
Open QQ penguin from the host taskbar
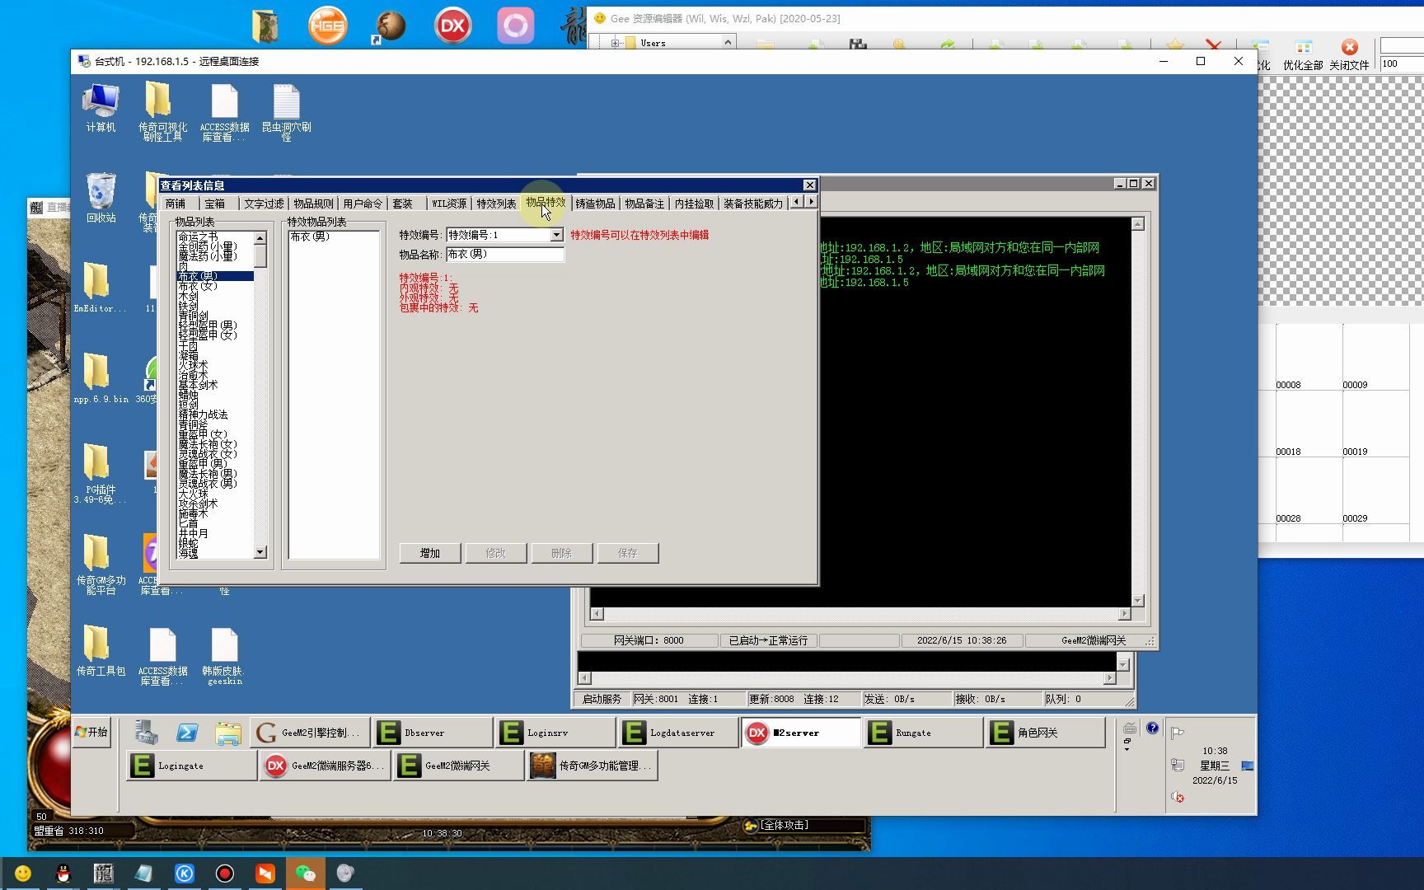pos(63,874)
